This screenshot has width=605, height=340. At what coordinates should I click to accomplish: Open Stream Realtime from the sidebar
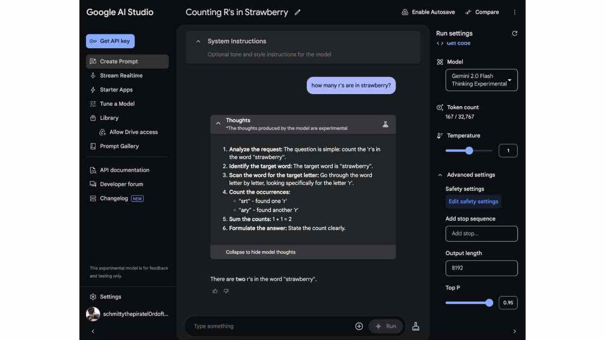121,76
